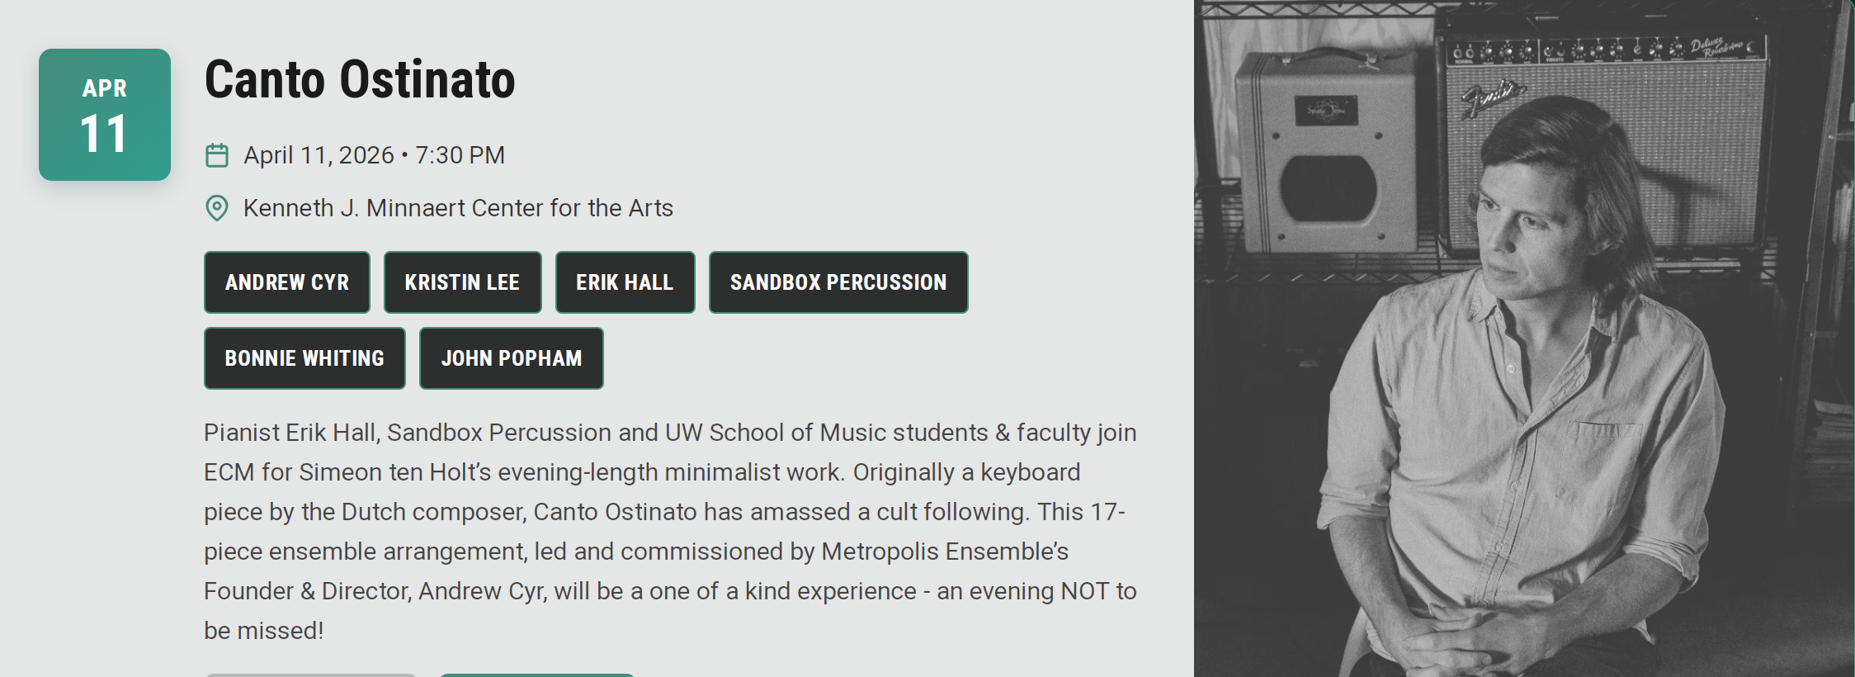Select the Erik Hall artist tag
The image size is (1855, 677).
pyautogui.click(x=625, y=282)
